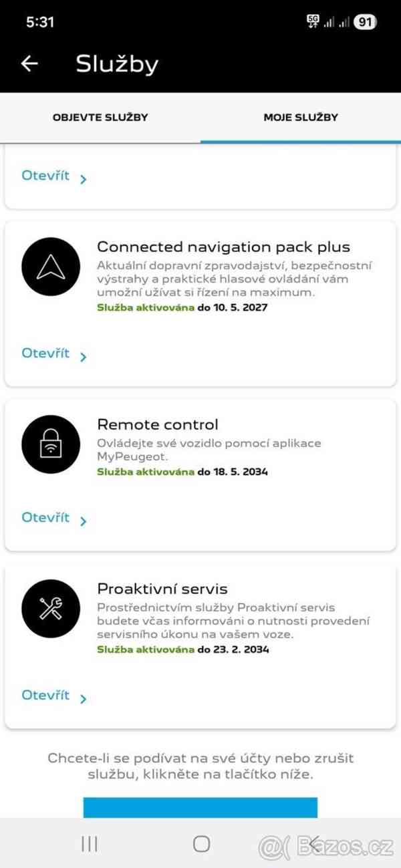Tap the 5G network status icon
Screen dimensions: 401x868
313,21
